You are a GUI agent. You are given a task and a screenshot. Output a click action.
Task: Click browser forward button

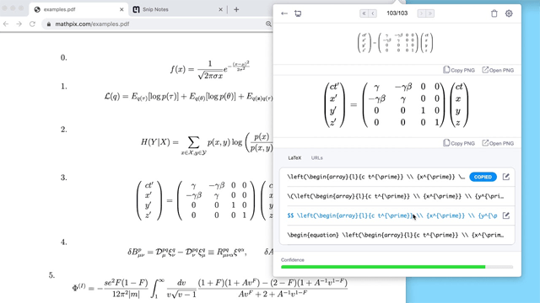[x=19, y=24]
